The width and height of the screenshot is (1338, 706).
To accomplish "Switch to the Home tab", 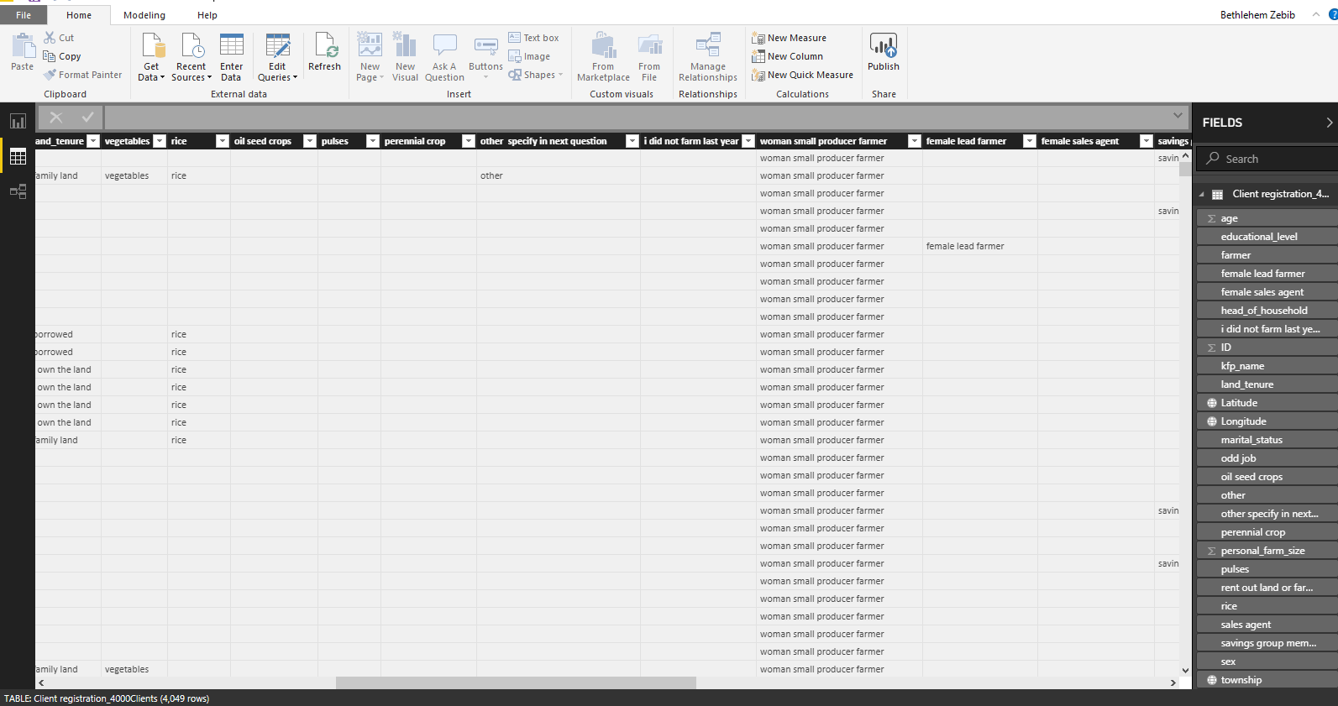I will pyautogui.click(x=79, y=15).
